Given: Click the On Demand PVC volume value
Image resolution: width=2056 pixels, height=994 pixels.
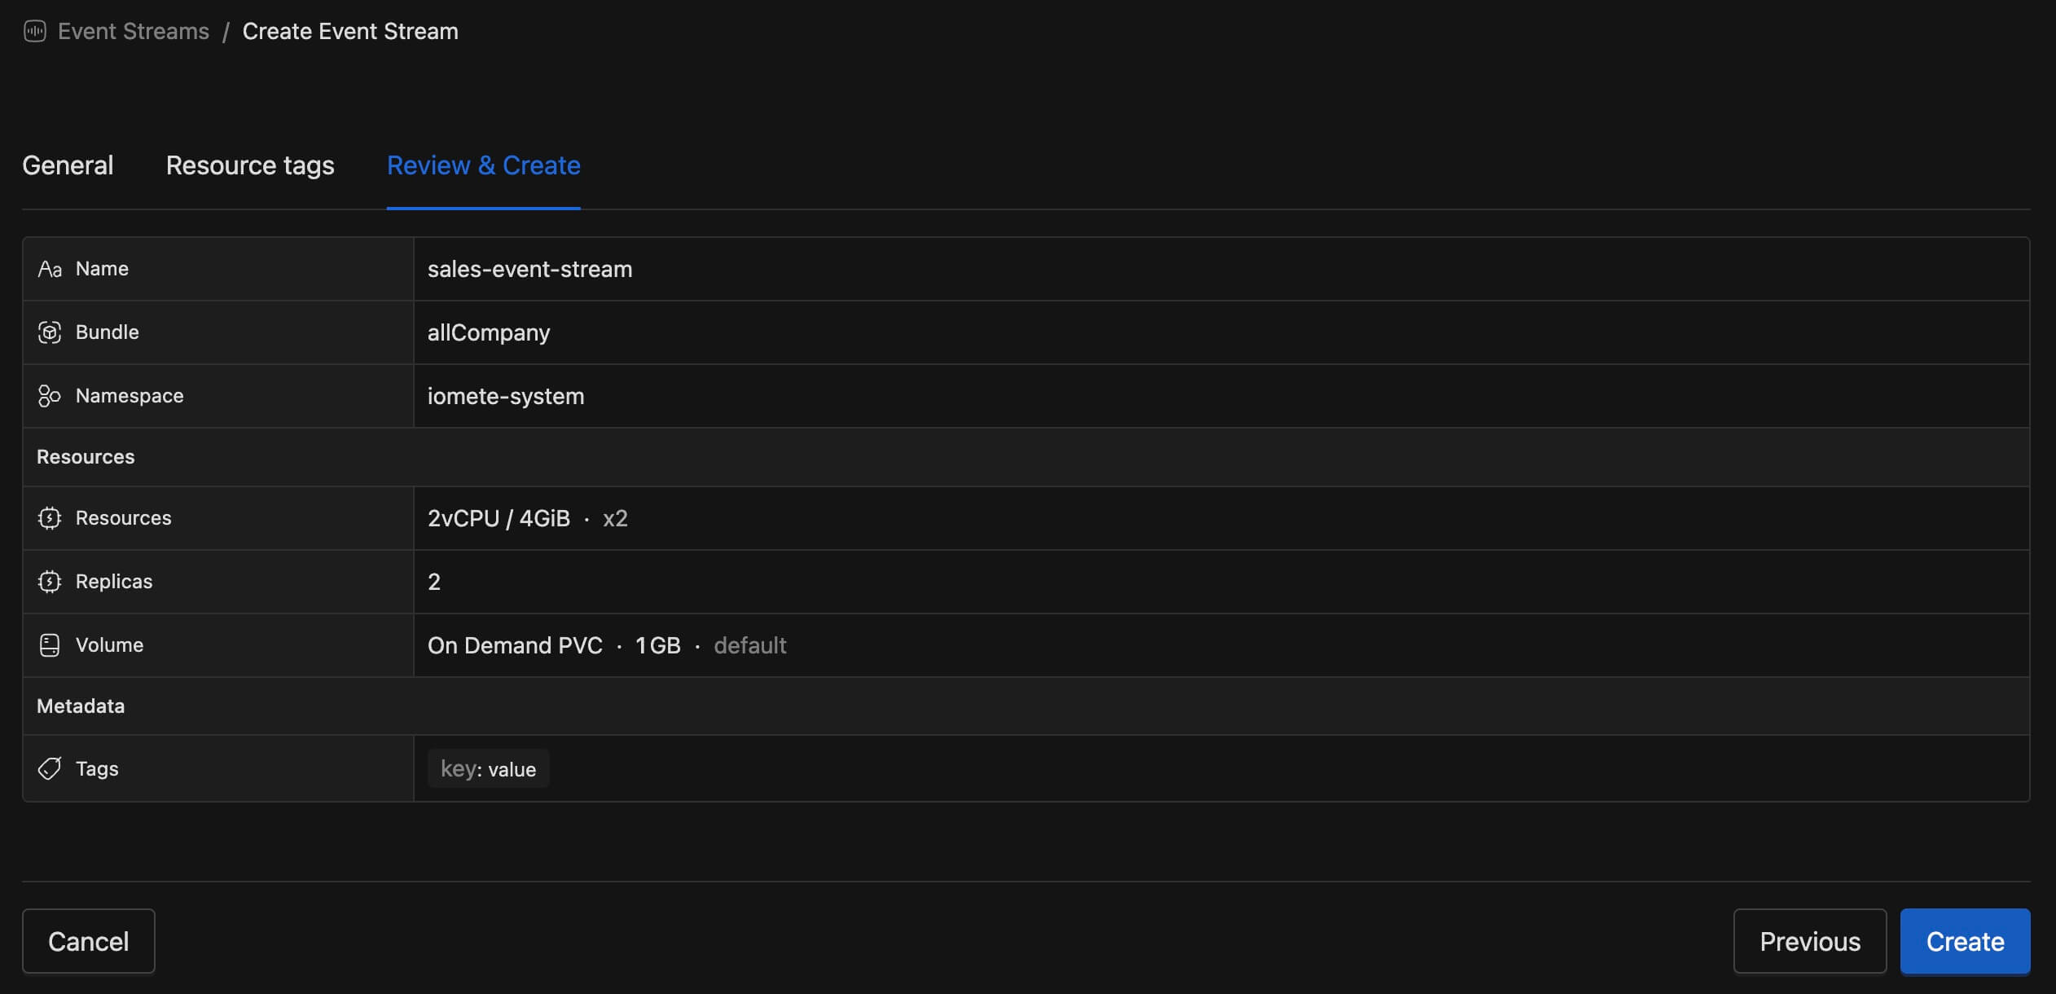Looking at the screenshot, I should (x=515, y=645).
